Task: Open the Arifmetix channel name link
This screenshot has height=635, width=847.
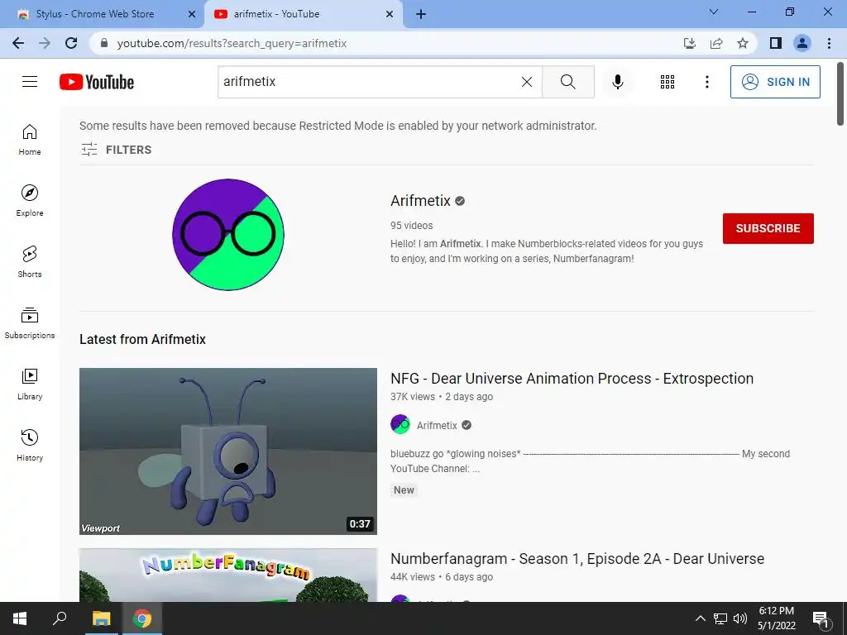Action: [x=420, y=201]
